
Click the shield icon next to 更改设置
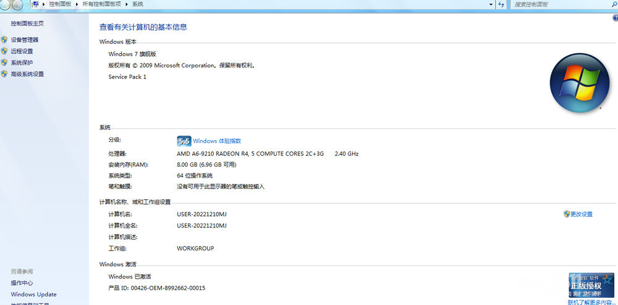pyautogui.click(x=567, y=214)
